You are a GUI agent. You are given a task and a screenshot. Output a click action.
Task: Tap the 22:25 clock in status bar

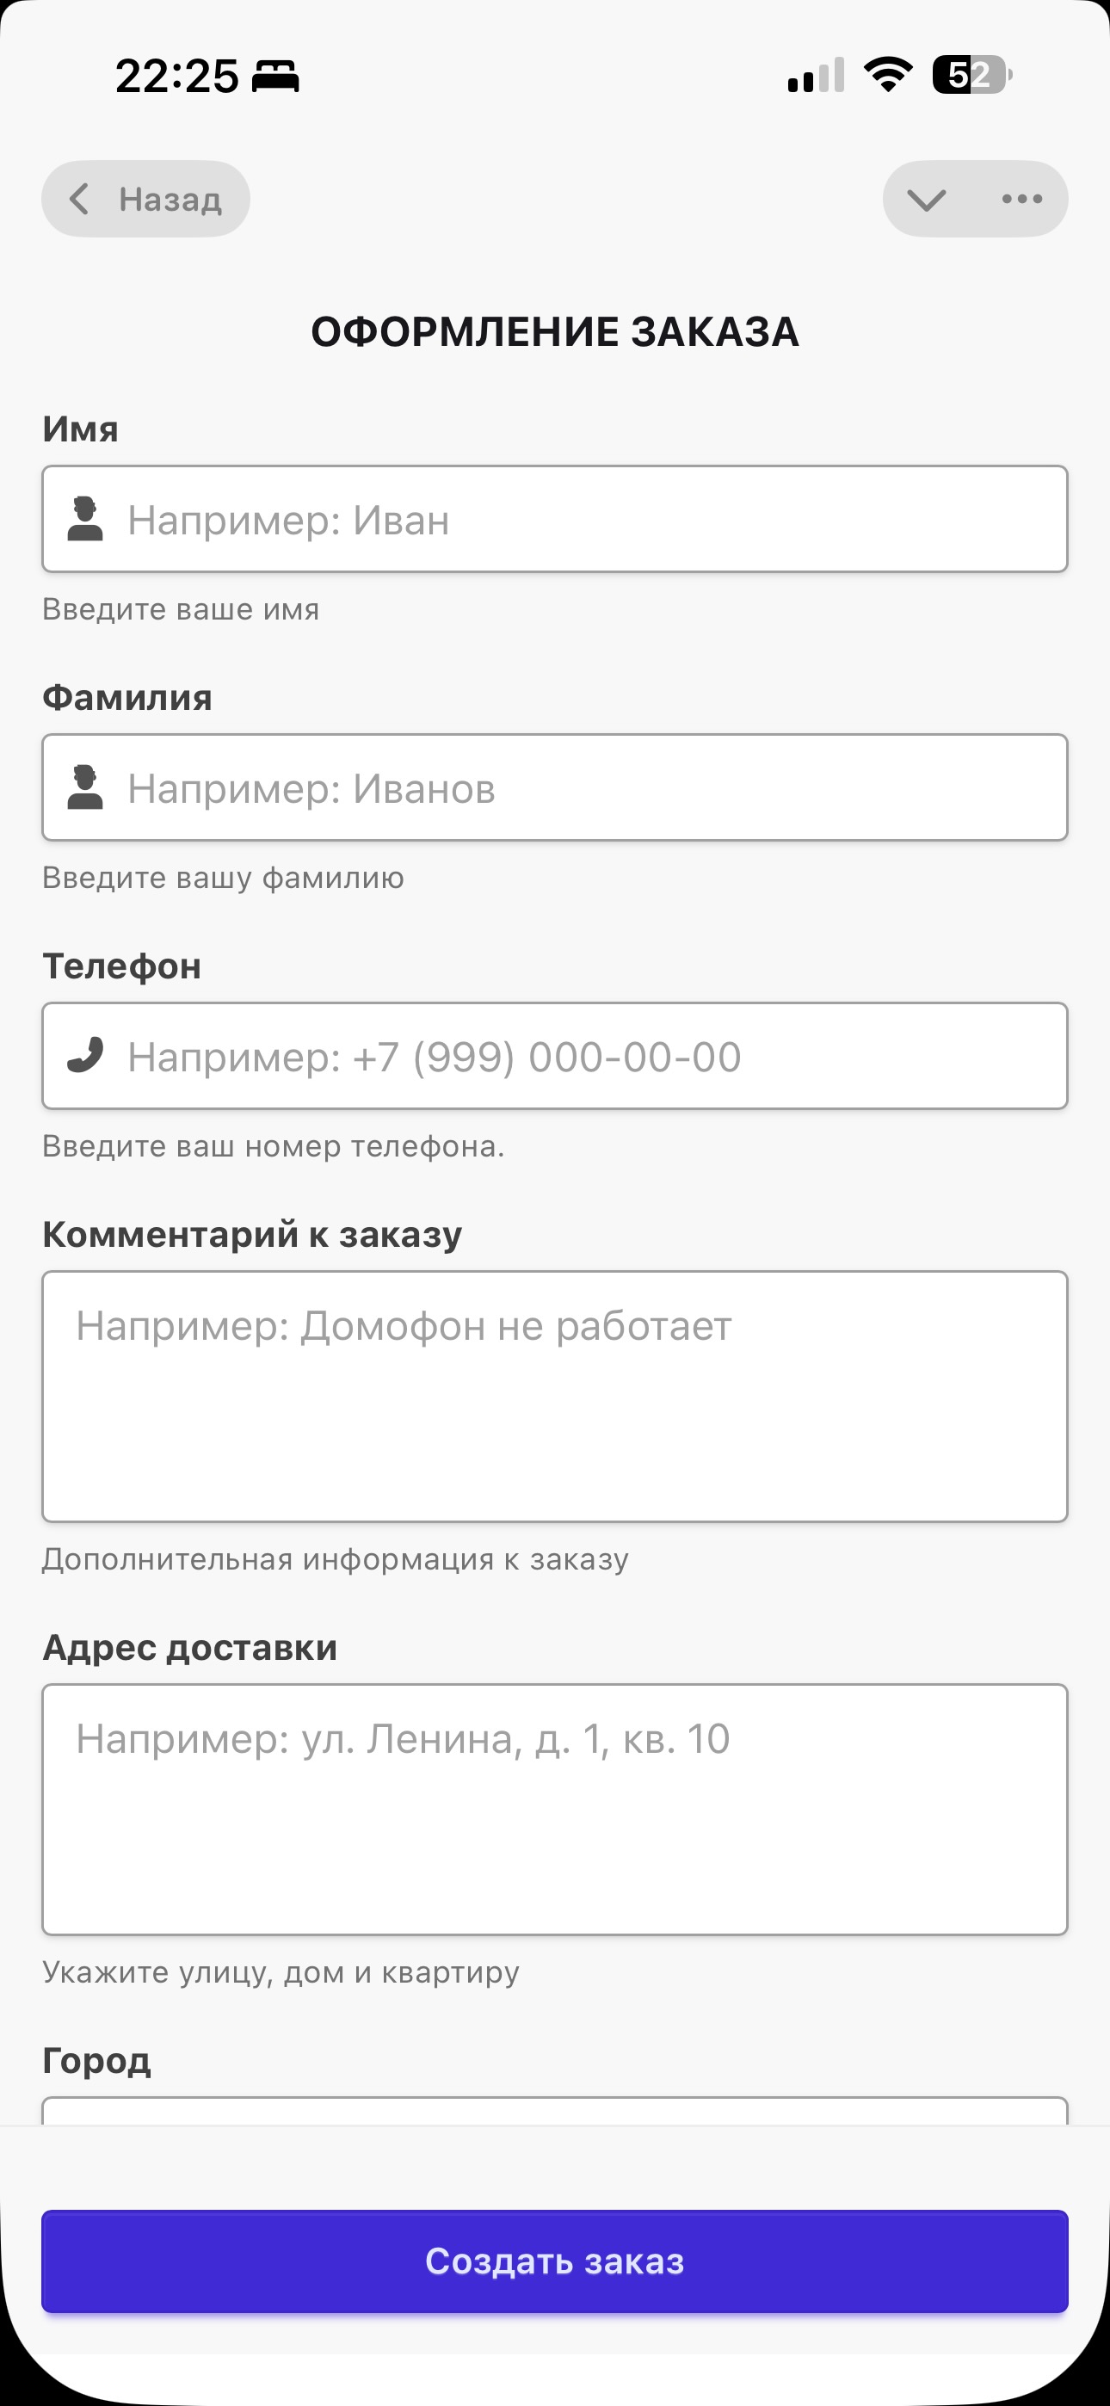176,76
